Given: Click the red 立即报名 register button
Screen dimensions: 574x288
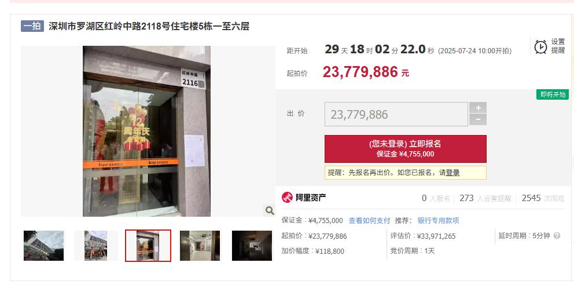Looking at the screenshot, I should 405,149.
